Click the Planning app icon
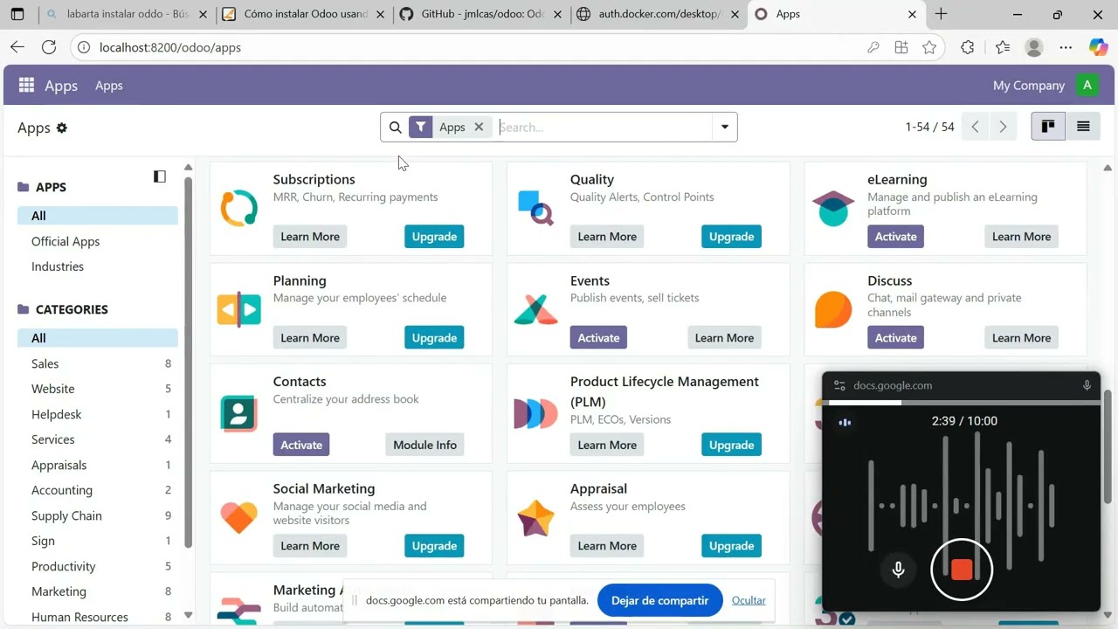Screen dimensions: 1118x629 click(238, 309)
